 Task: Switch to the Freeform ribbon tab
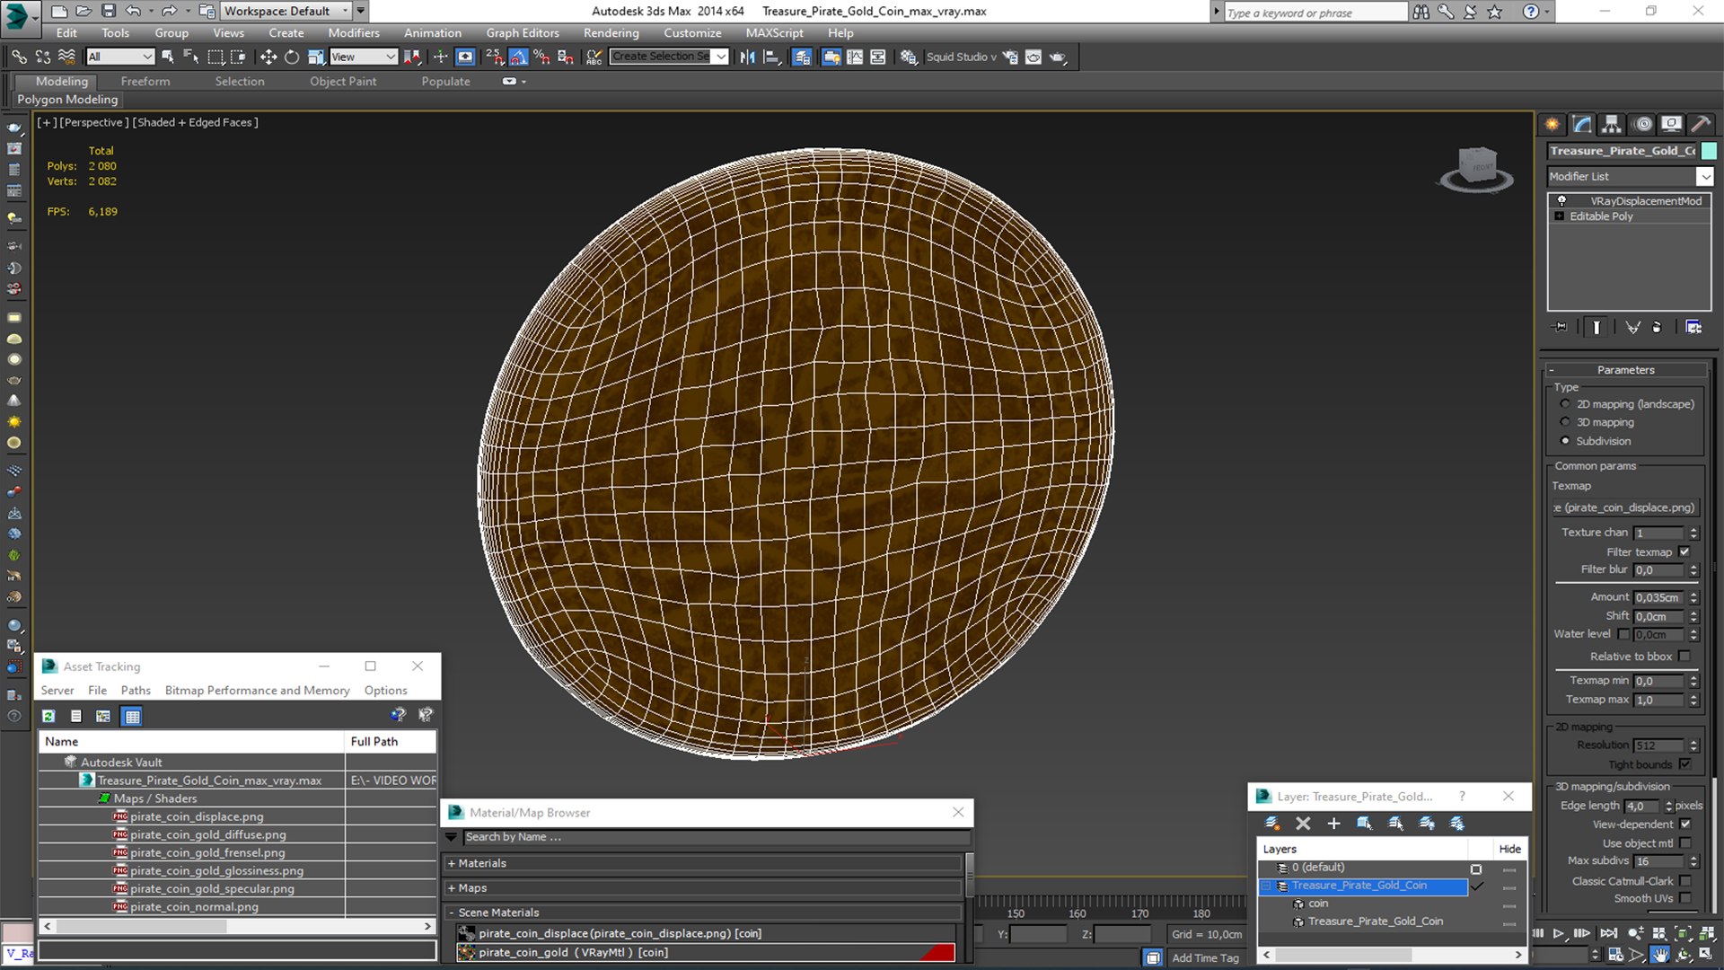(x=145, y=81)
